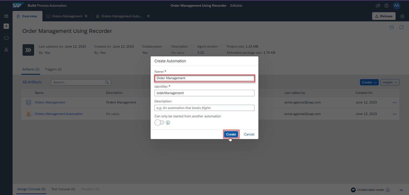The width and height of the screenshot is (409, 195).
Task: Click the All Artifacts link
Action: 32,82
